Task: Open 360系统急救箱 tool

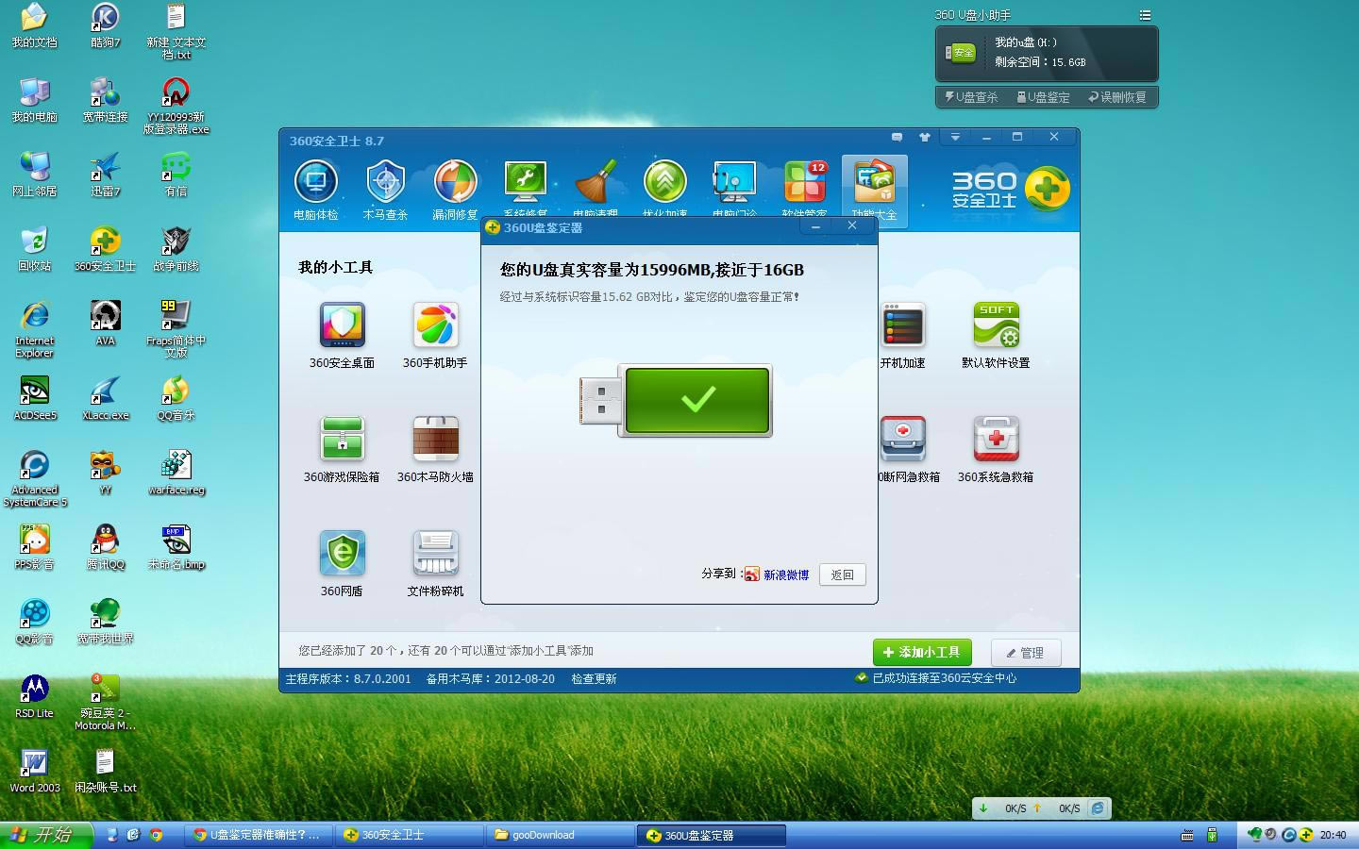Action: pyautogui.click(x=996, y=450)
